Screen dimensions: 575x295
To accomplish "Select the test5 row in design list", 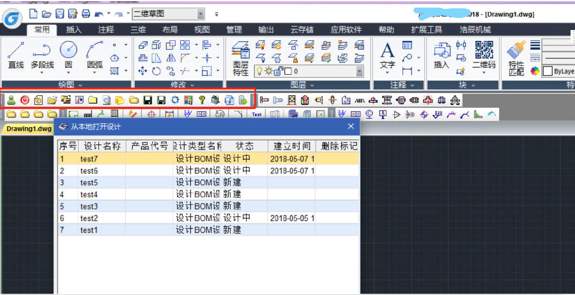I will [89, 183].
